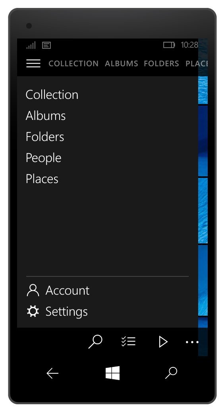Switch to the FOLDERS tab

click(161, 64)
